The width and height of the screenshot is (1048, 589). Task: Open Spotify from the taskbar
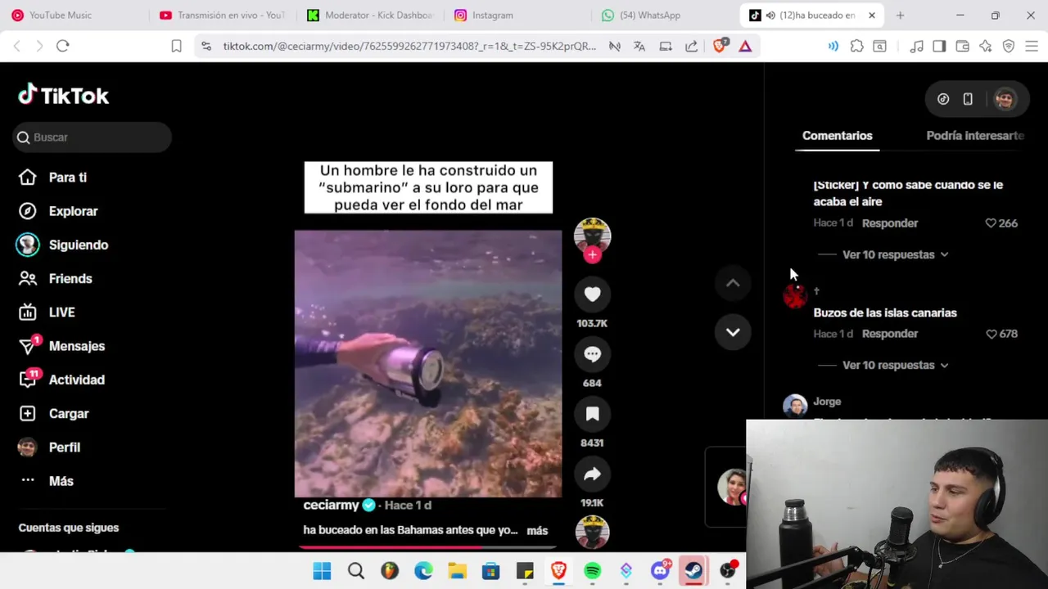(x=593, y=571)
